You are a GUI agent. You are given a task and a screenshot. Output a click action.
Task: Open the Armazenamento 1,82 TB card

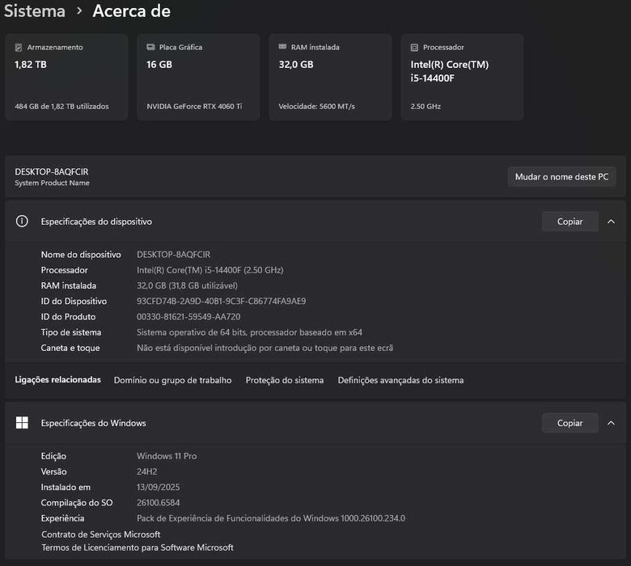click(x=66, y=77)
